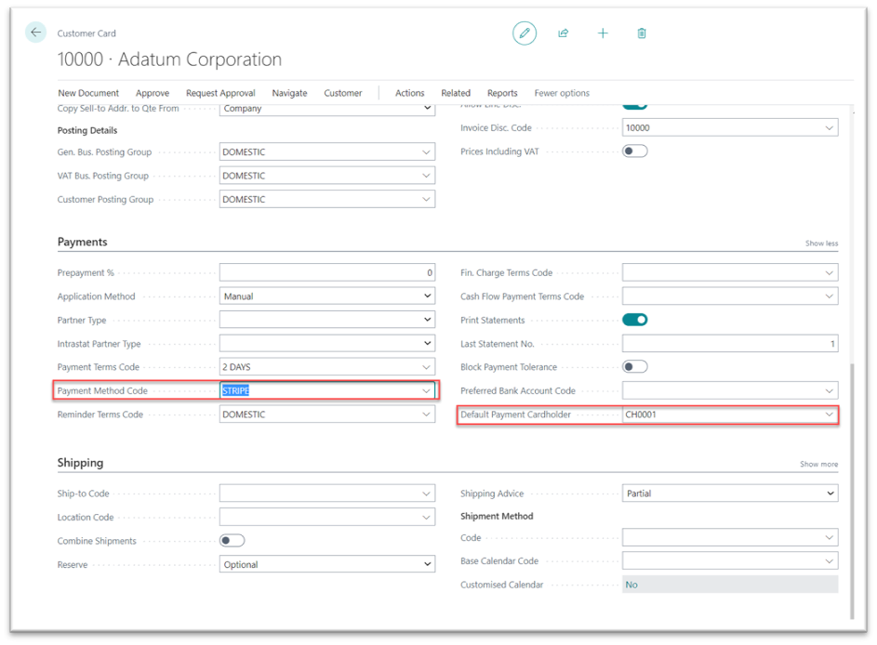Click Show less in Payments section
Viewport: 877px width, 645px height.
[x=821, y=244]
